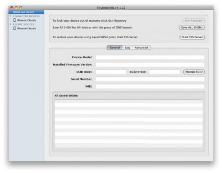
Task: Switch to the General tab
Action: coord(115,48)
